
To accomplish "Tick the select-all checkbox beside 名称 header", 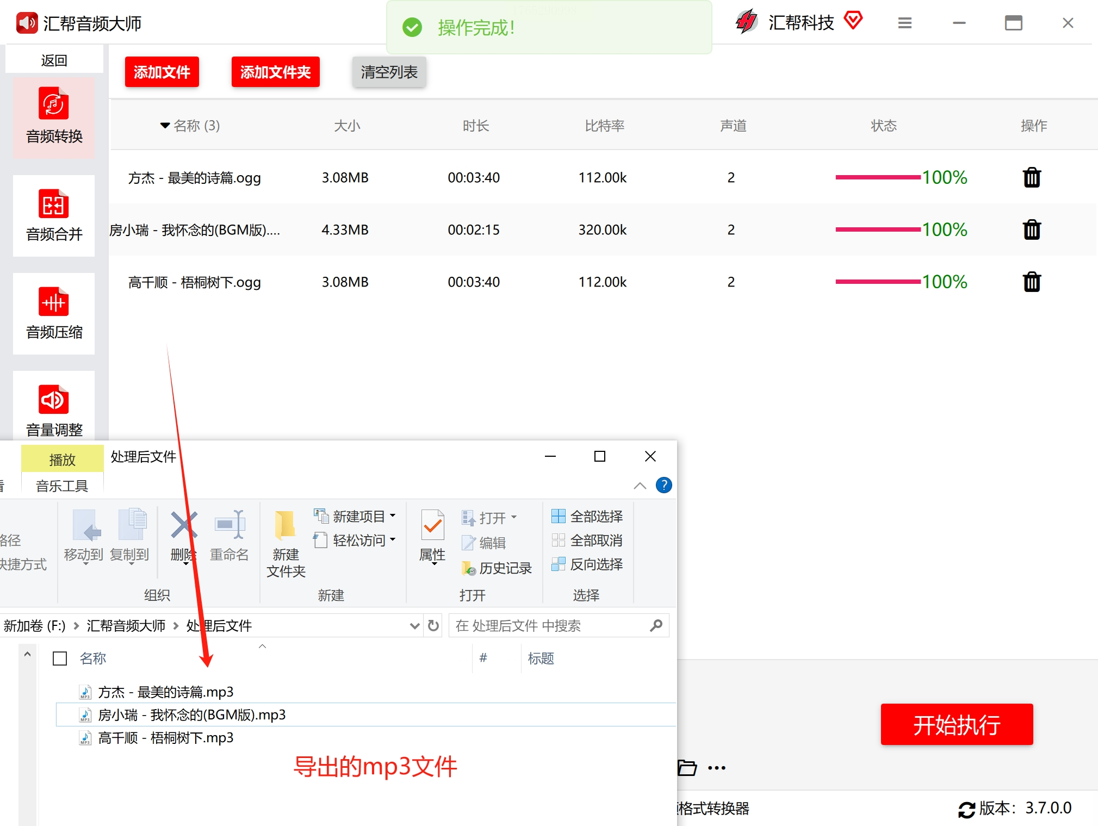I will 60,659.
